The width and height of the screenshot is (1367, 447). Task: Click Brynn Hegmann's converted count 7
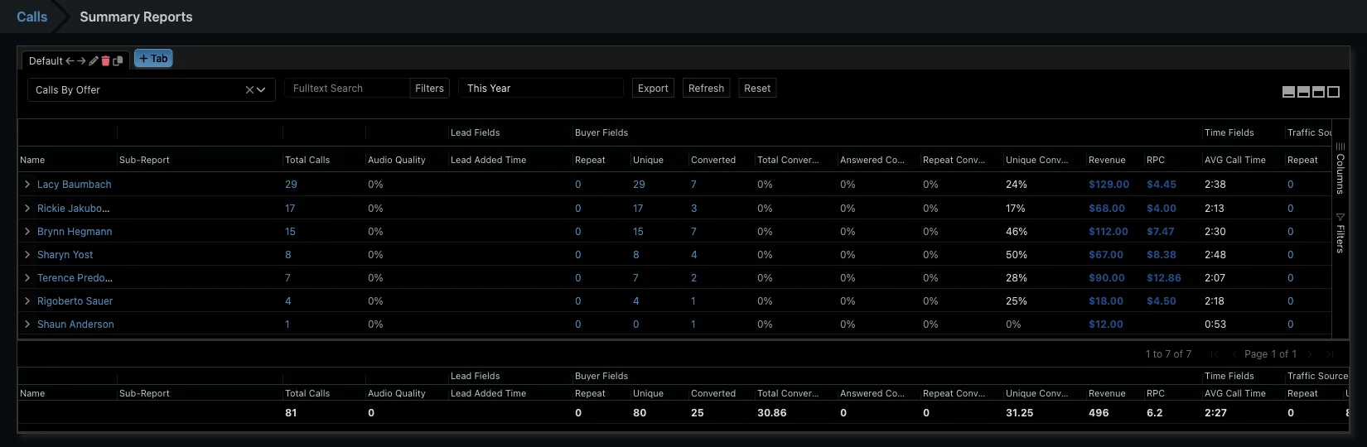[x=693, y=231]
